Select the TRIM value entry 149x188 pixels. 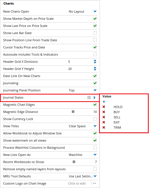[x=117, y=128]
